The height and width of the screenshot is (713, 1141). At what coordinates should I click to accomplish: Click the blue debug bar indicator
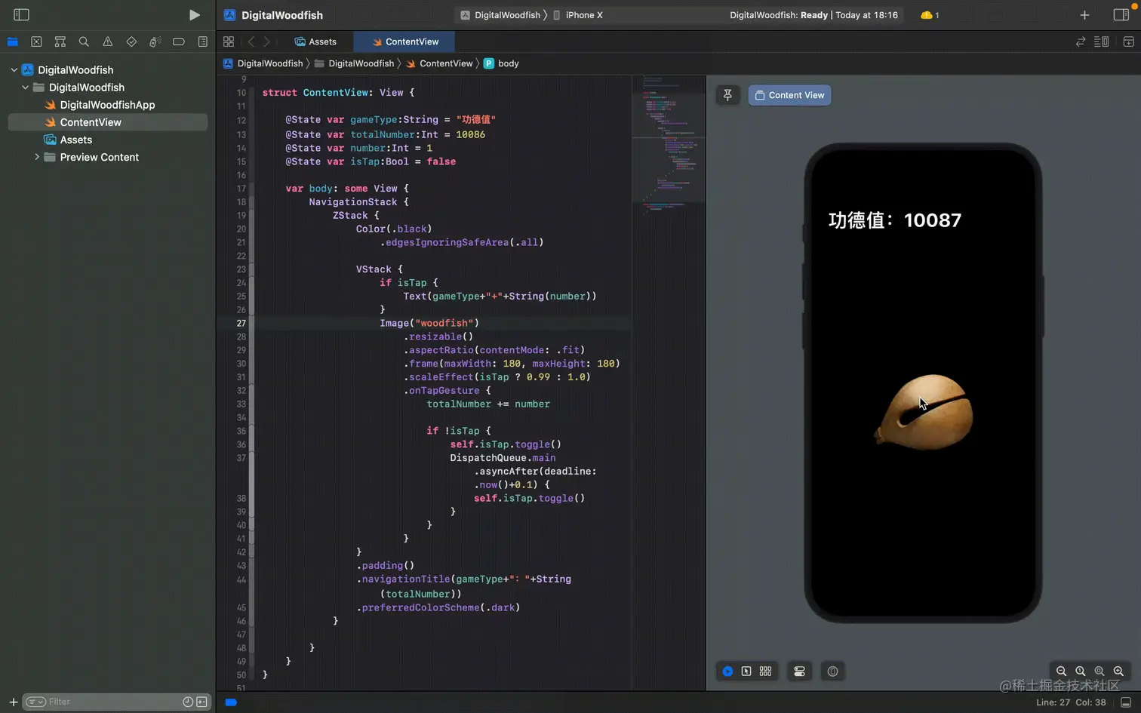click(231, 702)
